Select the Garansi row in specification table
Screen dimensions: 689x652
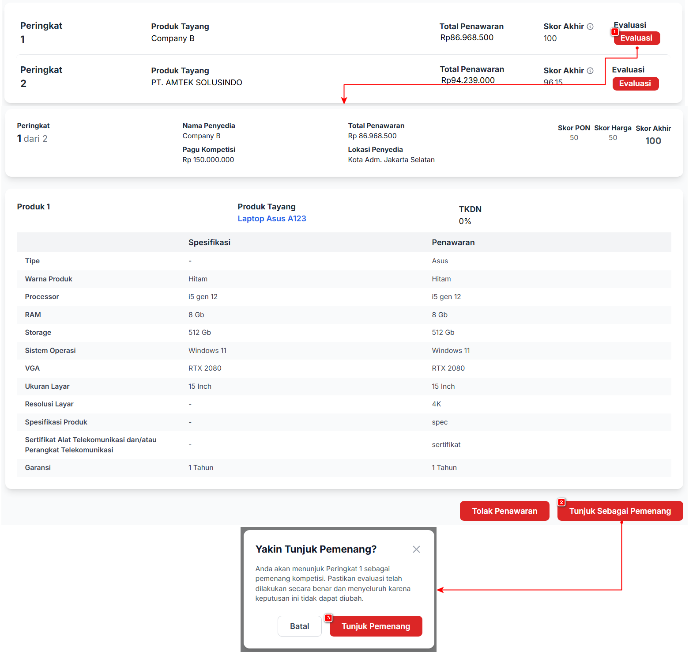[x=38, y=468]
